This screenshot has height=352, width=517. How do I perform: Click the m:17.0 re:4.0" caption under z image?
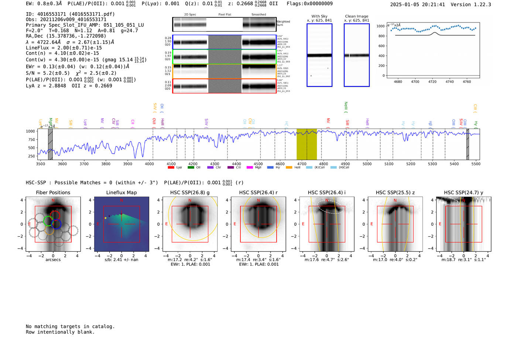pyautogui.click(x=395, y=260)
